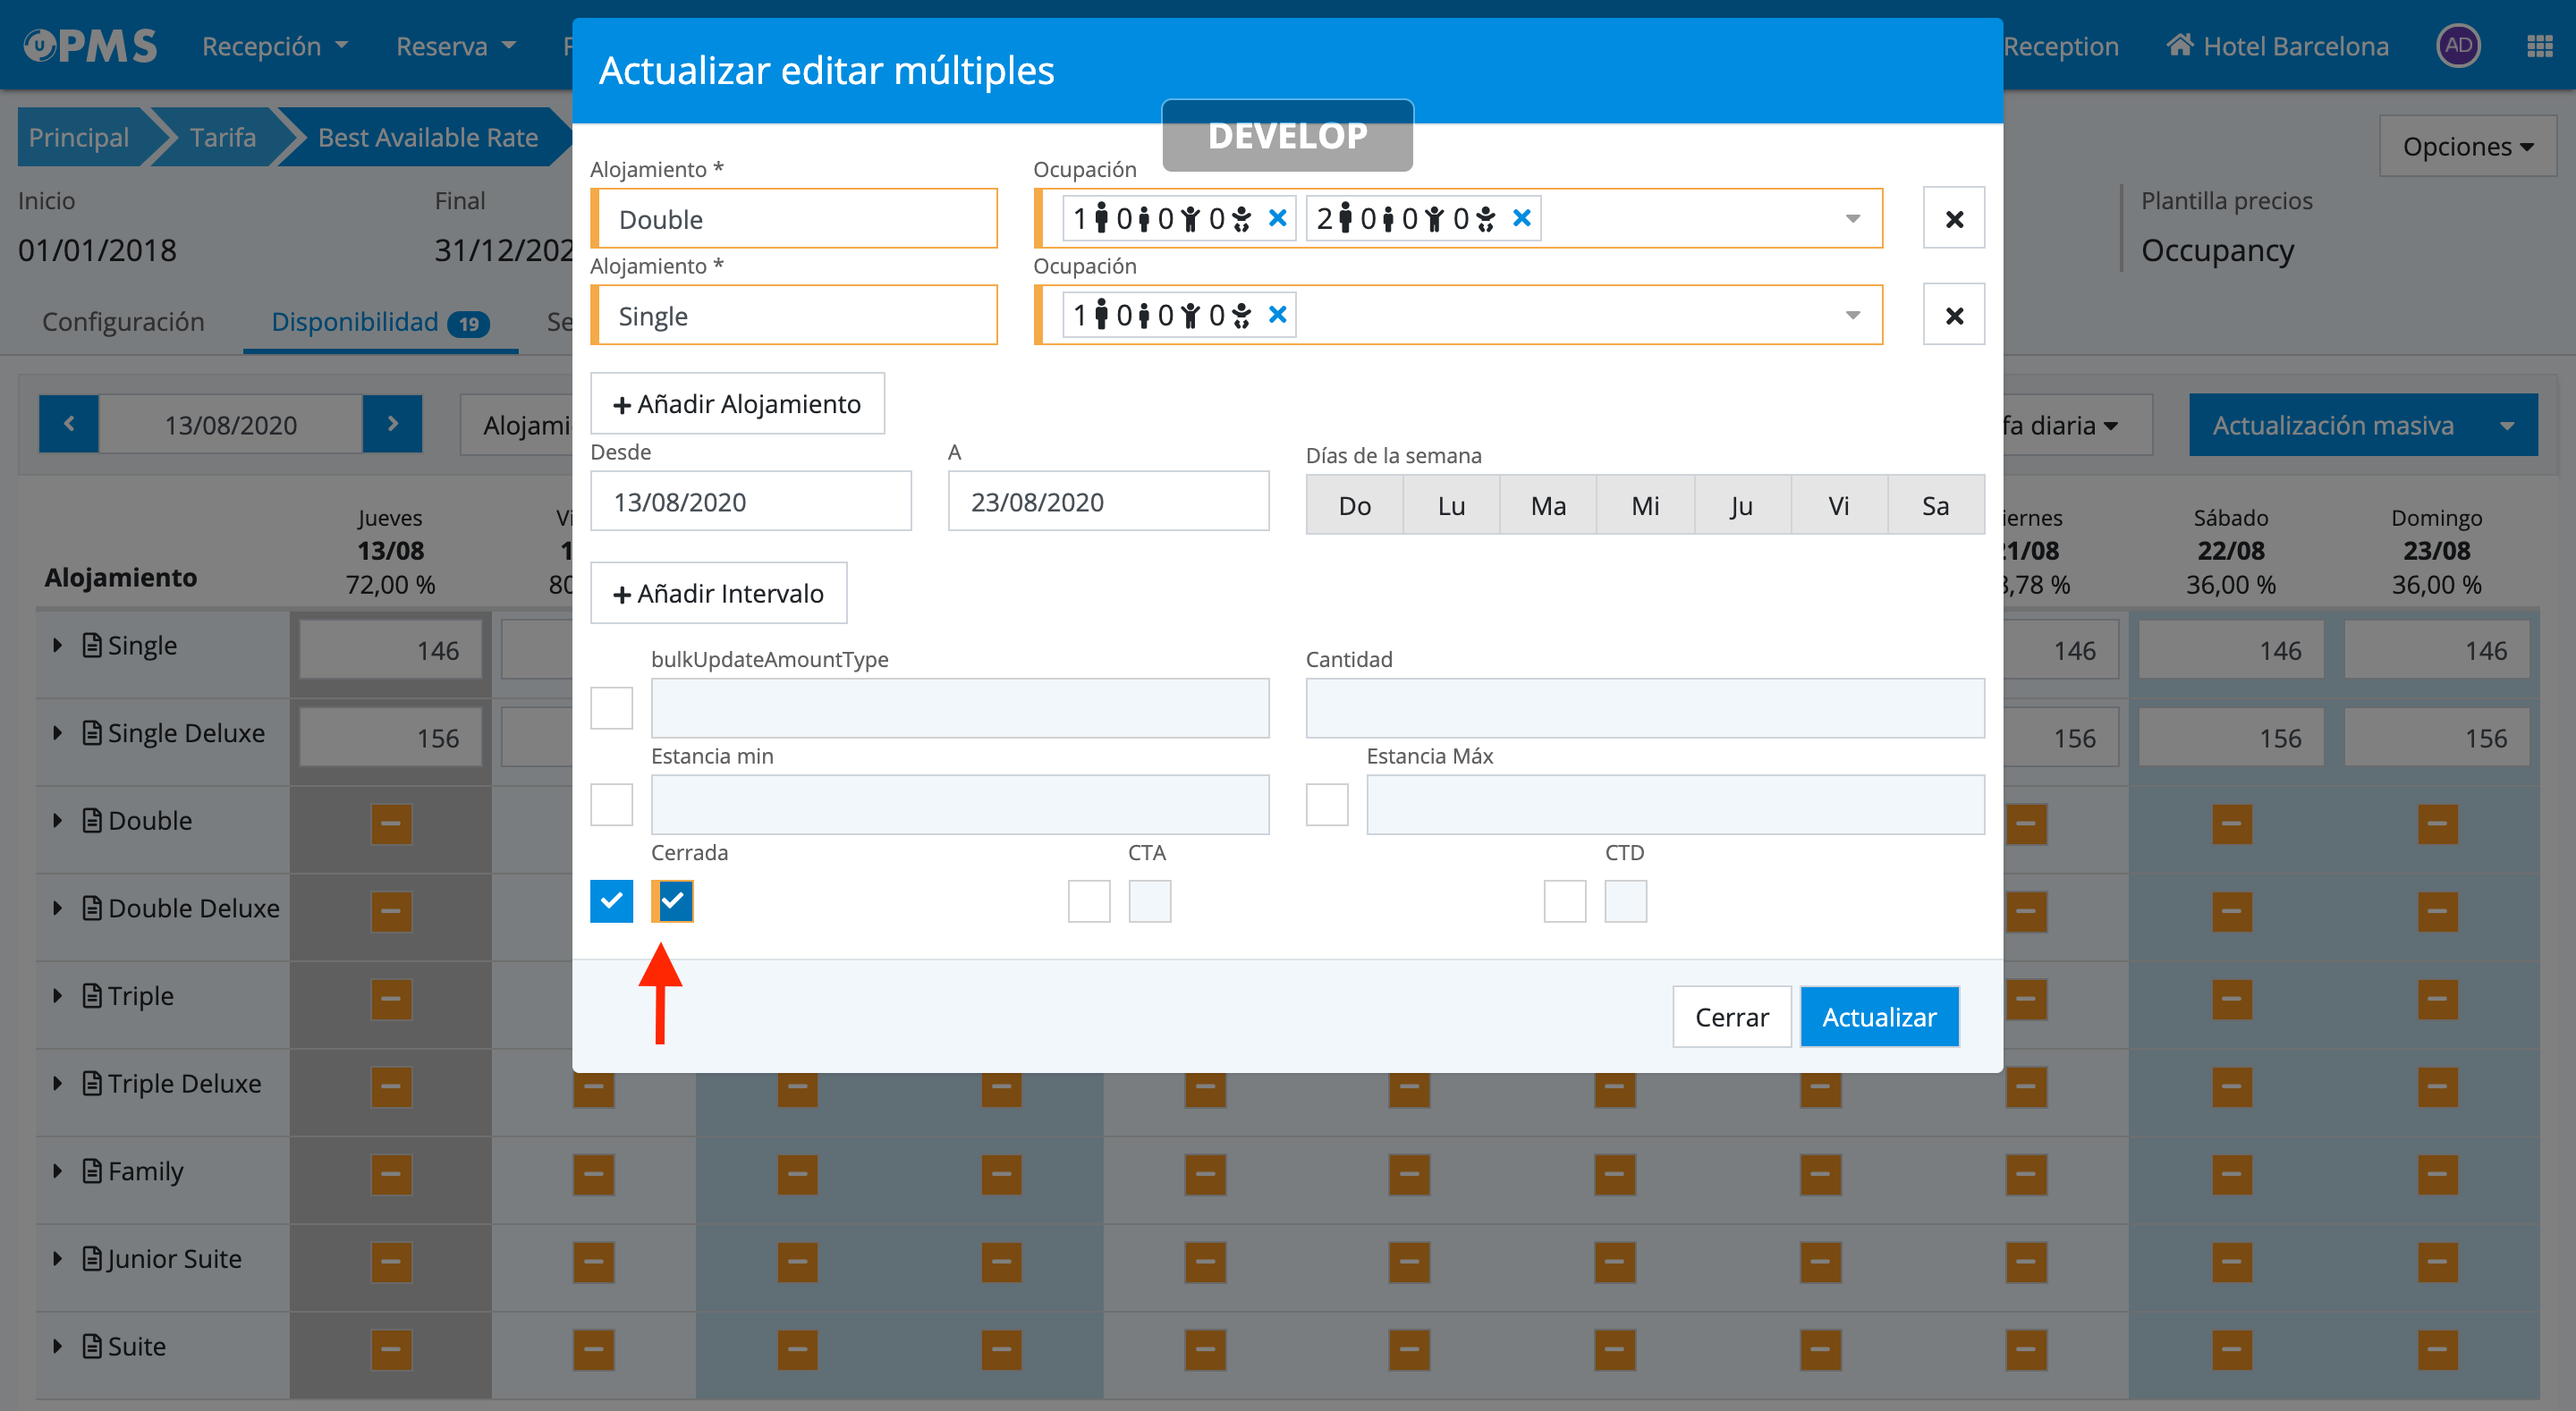Click closed marker for Triple on Domingo 23/08
Image resolution: width=2576 pixels, height=1411 pixels.
2437,999
